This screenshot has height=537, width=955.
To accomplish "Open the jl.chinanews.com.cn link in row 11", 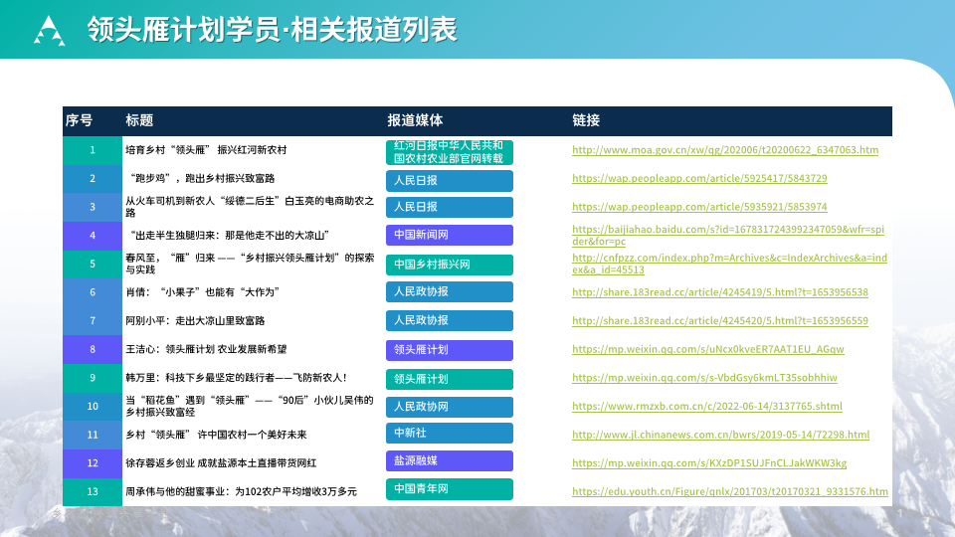I will coord(720,435).
